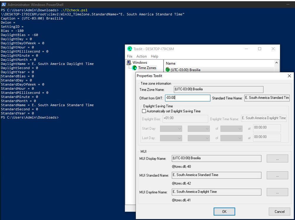
Task: Click the MUI Daytime Name field
Action: [216, 192]
